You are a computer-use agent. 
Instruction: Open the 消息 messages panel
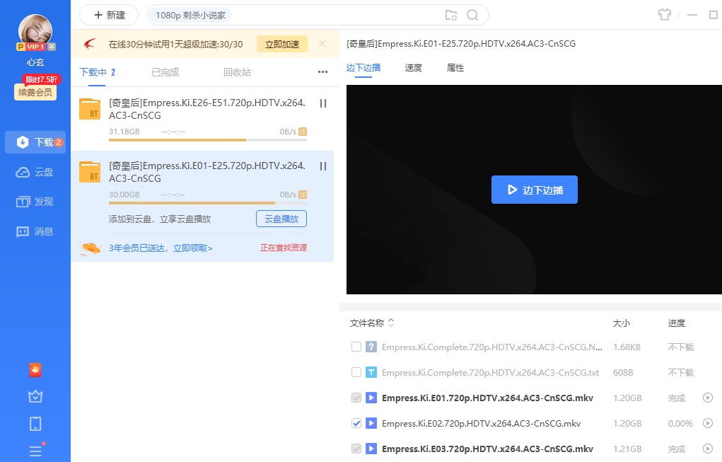[x=35, y=231]
